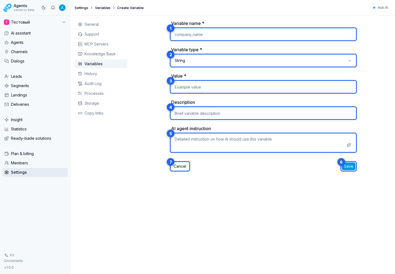
Task: Click the Cancel button
Action: point(180,166)
